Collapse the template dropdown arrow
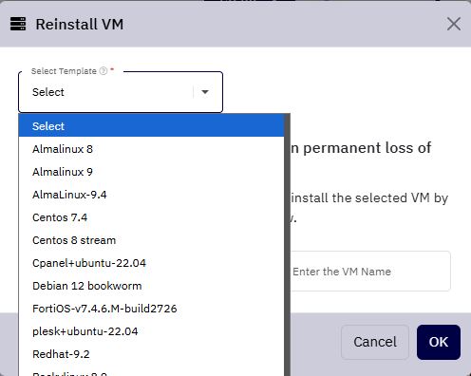This screenshot has width=471, height=376. tap(205, 92)
